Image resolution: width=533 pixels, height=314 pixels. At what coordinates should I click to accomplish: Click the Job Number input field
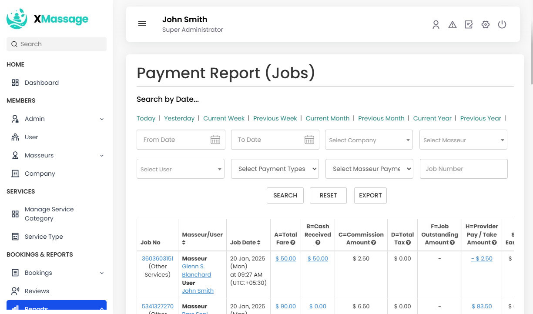coord(463,169)
